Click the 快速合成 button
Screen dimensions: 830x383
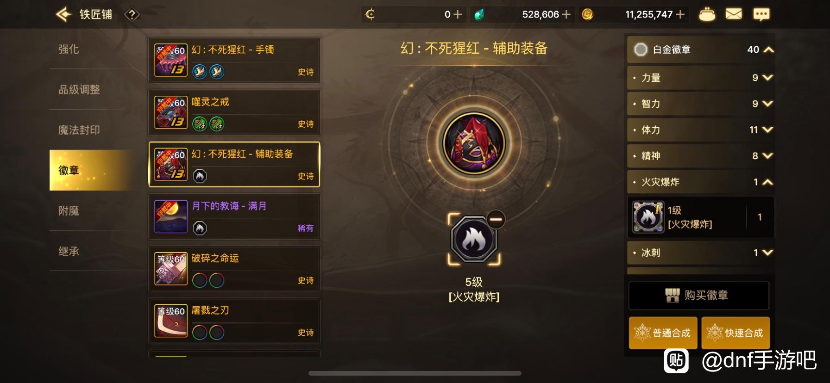pyautogui.click(x=736, y=333)
